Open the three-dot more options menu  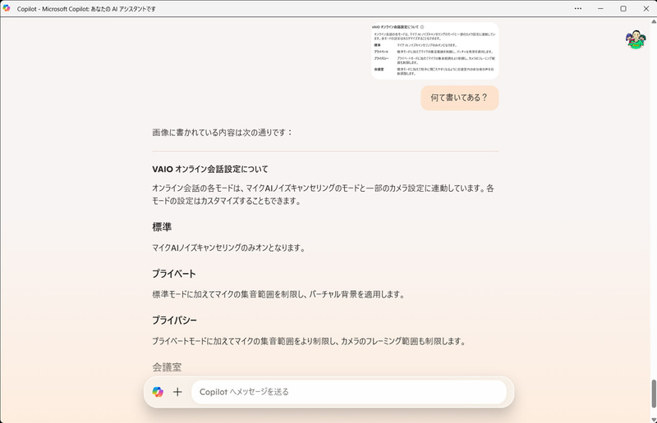pos(578,8)
